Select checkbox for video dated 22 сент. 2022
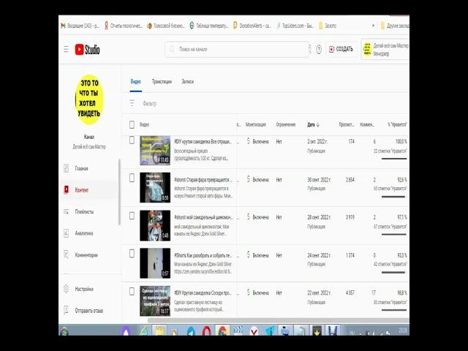Screen dimensions: 468x351 coord(132,292)
